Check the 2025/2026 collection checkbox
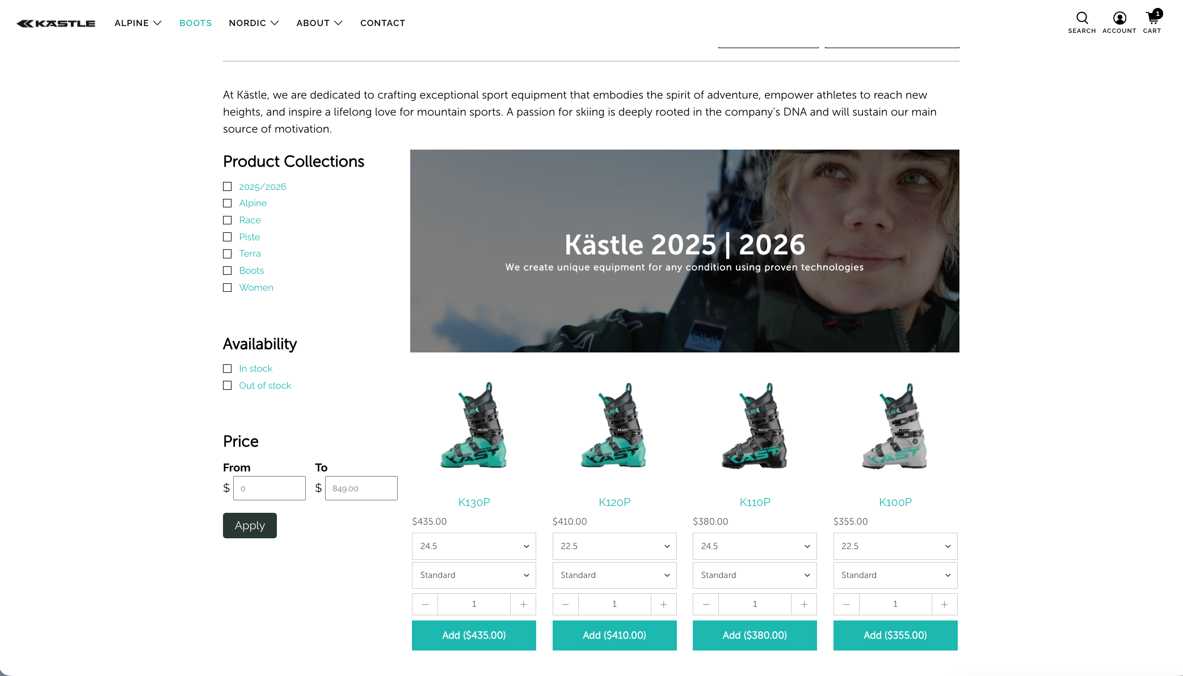This screenshot has height=676, width=1183. tap(228, 186)
